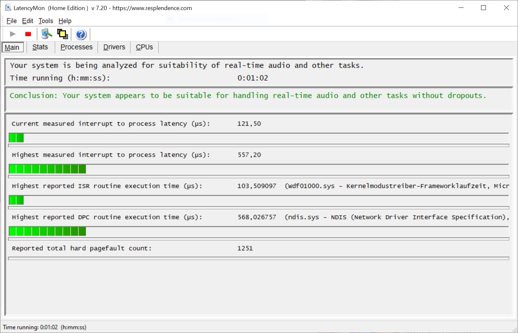Go to the Processes tab
518x333 pixels.
pos(77,47)
